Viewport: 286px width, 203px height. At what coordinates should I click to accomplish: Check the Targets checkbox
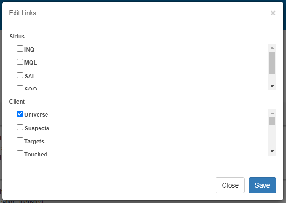pos(20,140)
